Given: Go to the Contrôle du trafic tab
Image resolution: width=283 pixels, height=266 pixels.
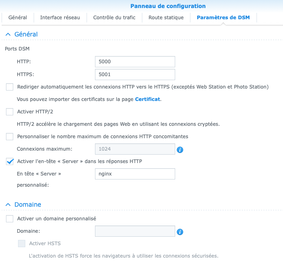Looking at the screenshot, I should tap(114, 18).
